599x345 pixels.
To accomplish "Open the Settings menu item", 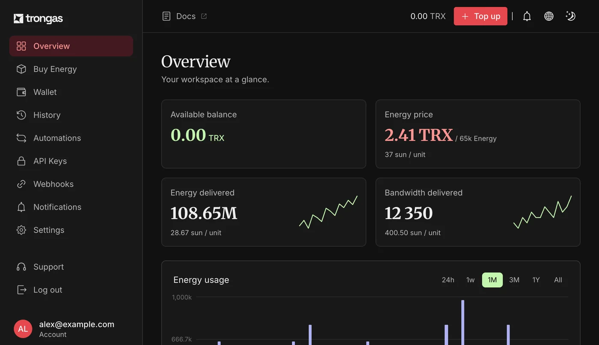I will 49,230.
